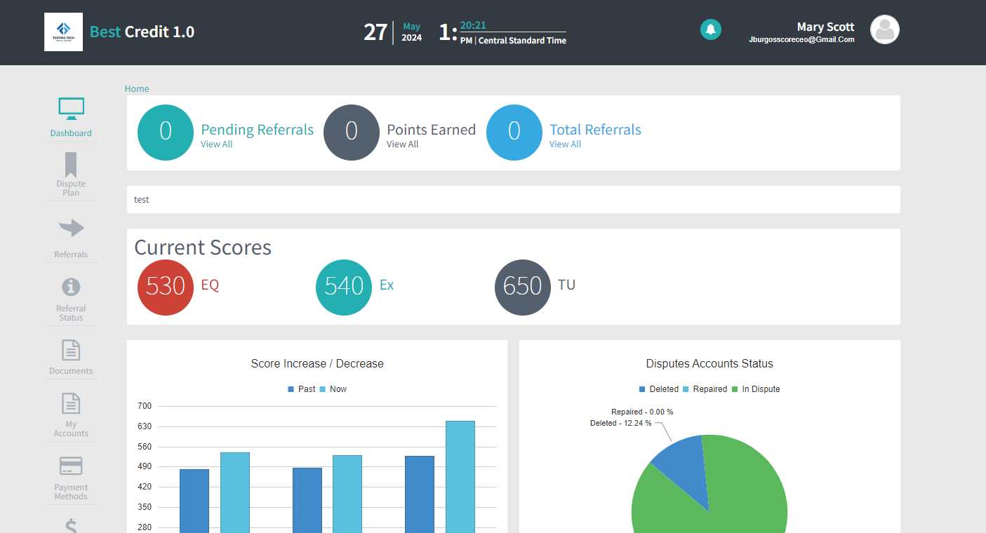The height and width of the screenshot is (533, 986).
Task: Click the Total Referrals count circle
Action: coord(514,133)
